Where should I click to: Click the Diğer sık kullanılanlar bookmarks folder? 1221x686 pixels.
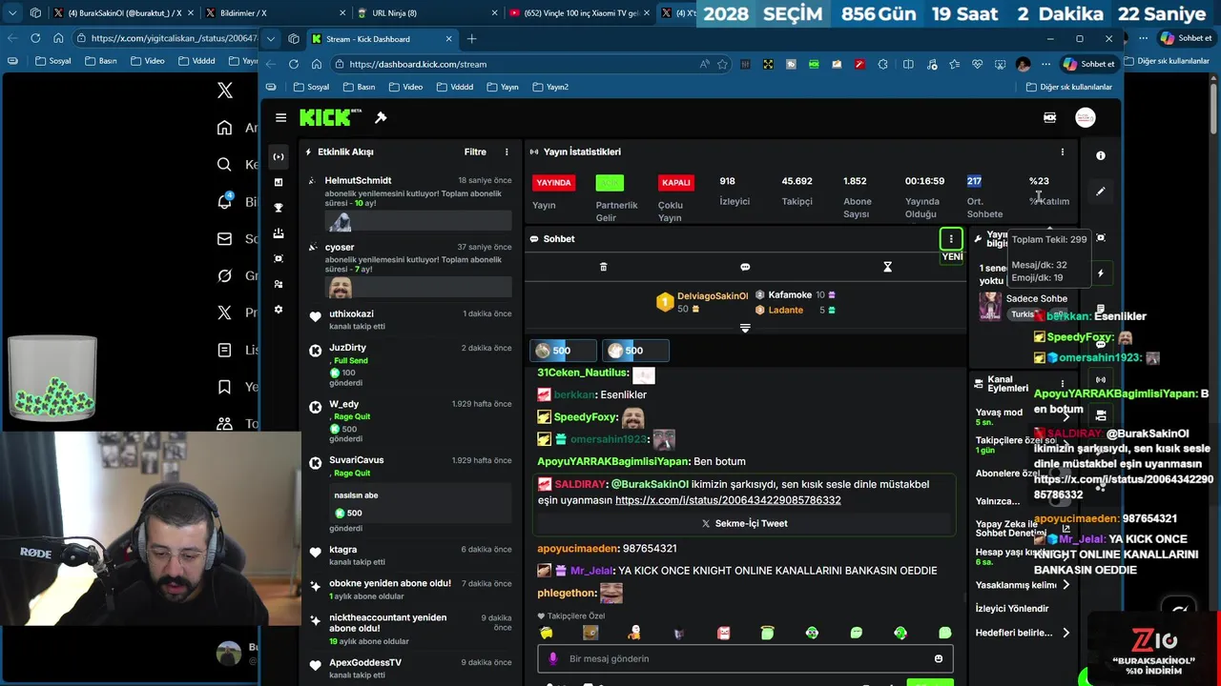click(1069, 87)
